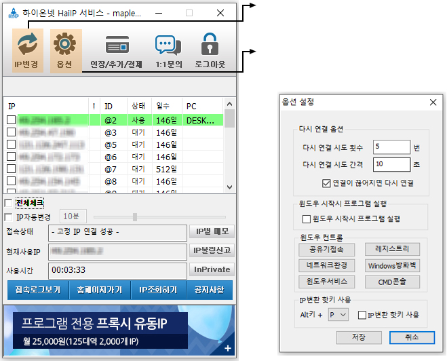The image size is (447, 361).
Task: Click the 다시 연결 시도 간격 field
Action: (391, 164)
